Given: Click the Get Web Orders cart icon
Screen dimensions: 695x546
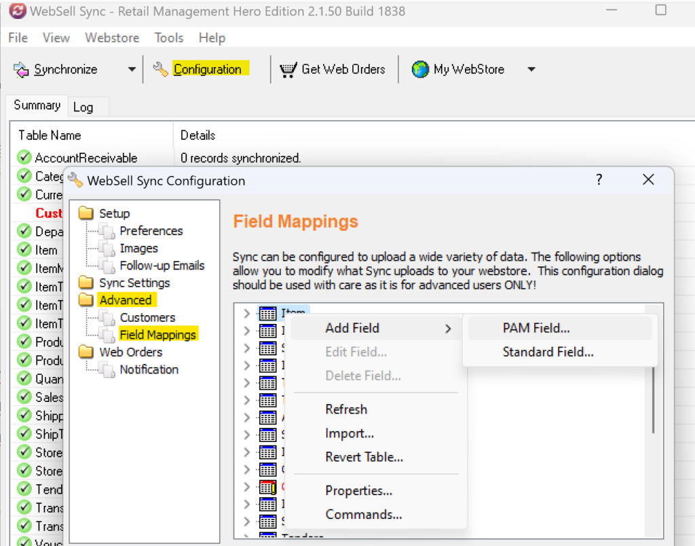Looking at the screenshot, I should pos(288,70).
